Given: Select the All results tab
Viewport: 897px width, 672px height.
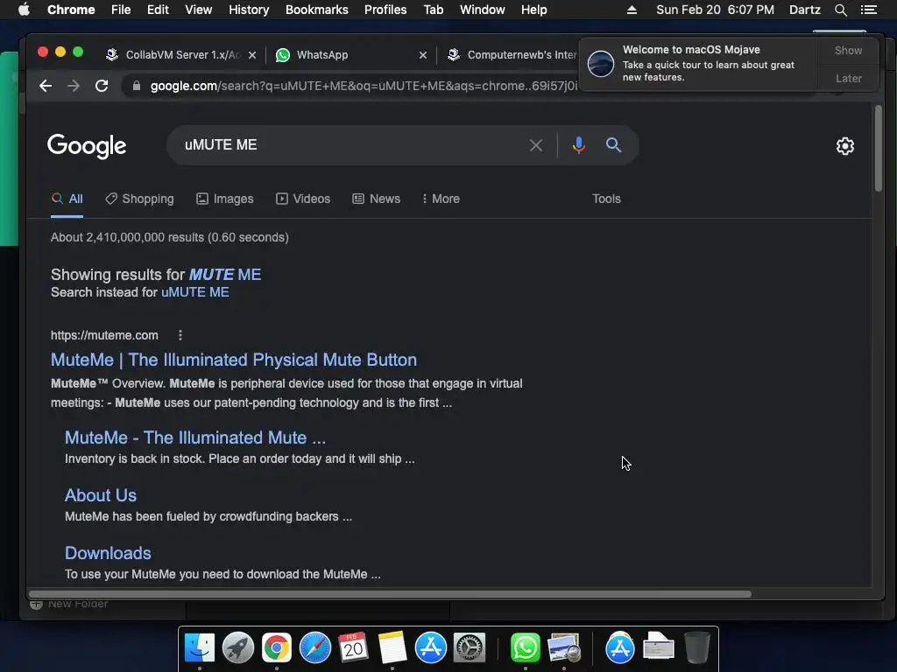Looking at the screenshot, I should tap(67, 199).
